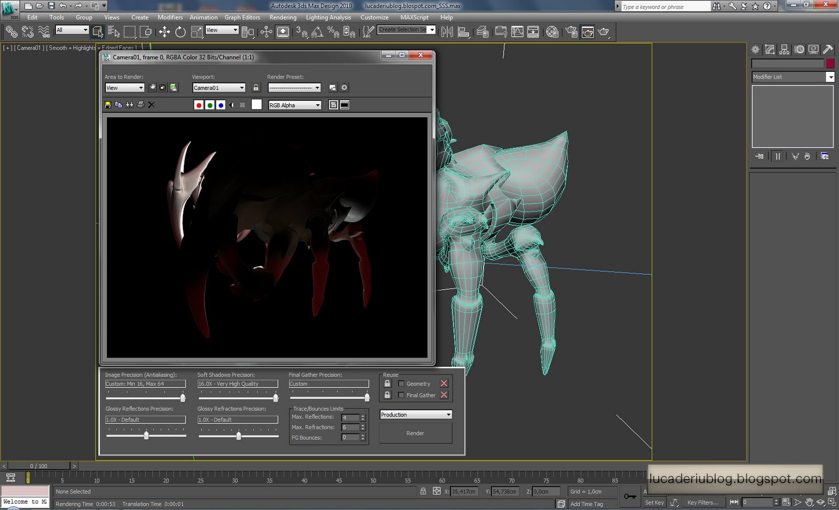This screenshot has width=839, height=510.
Task: Toggle the blue channel in render window
Action: click(x=221, y=105)
